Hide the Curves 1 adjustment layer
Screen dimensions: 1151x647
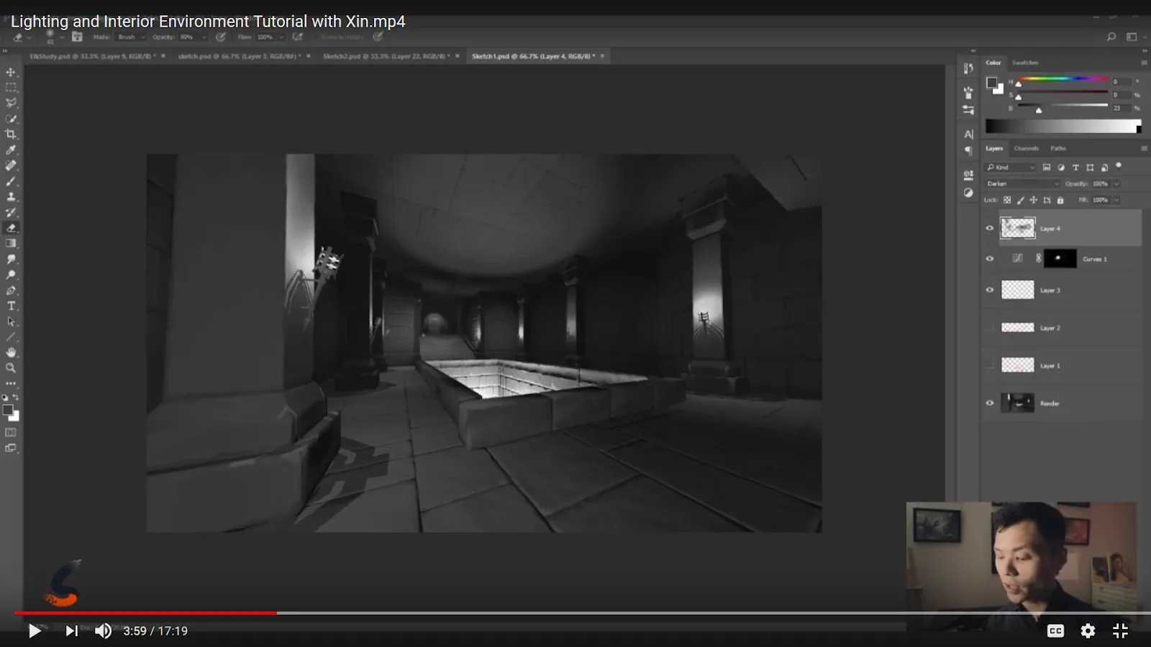[x=990, y=259]
